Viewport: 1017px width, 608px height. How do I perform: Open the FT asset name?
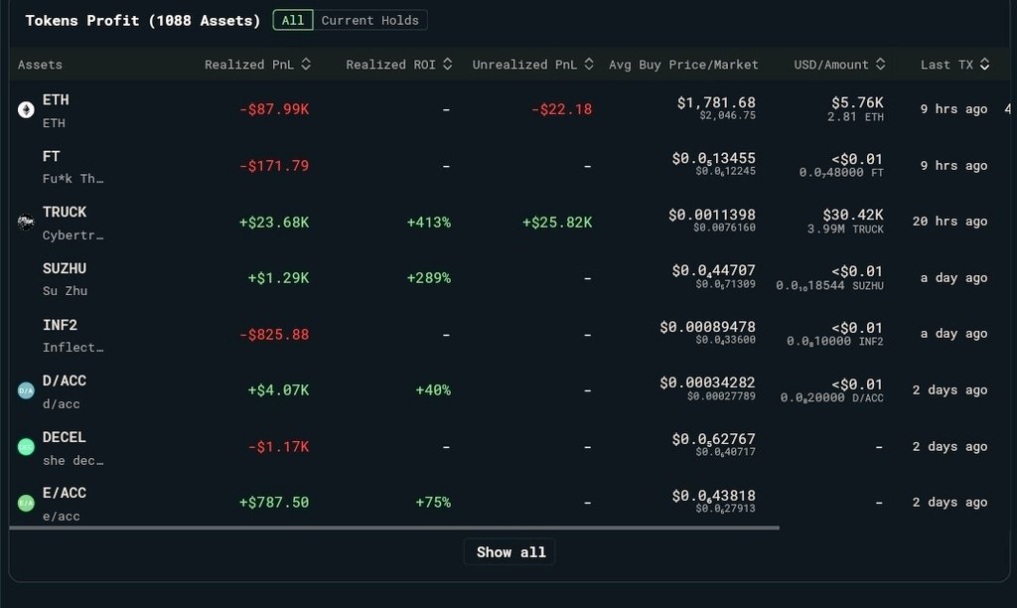coord(52,156)
